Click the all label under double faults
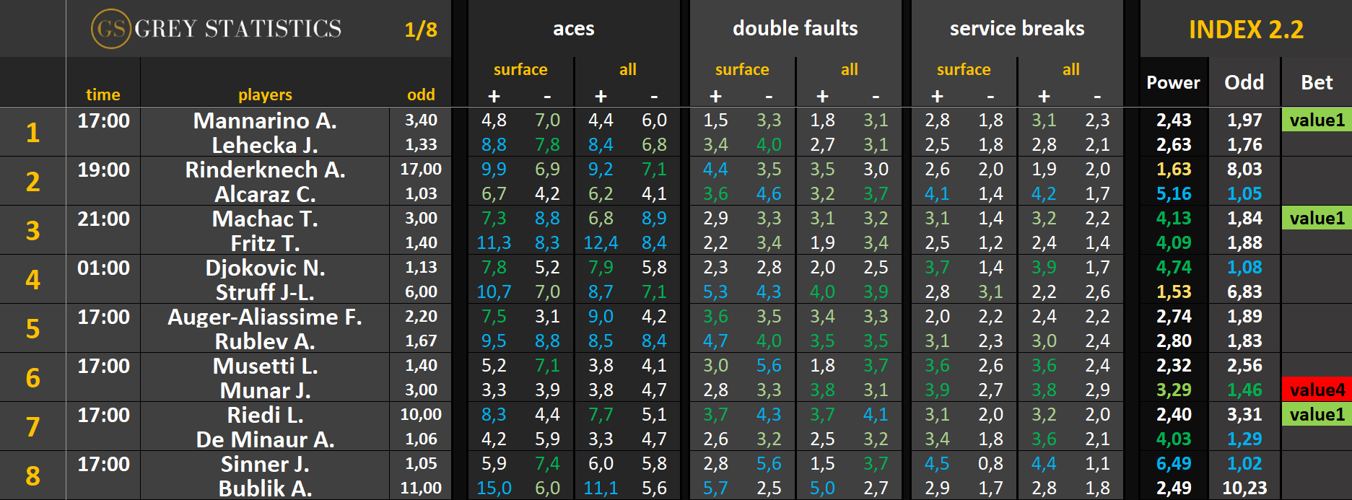 tap(850, 69)
